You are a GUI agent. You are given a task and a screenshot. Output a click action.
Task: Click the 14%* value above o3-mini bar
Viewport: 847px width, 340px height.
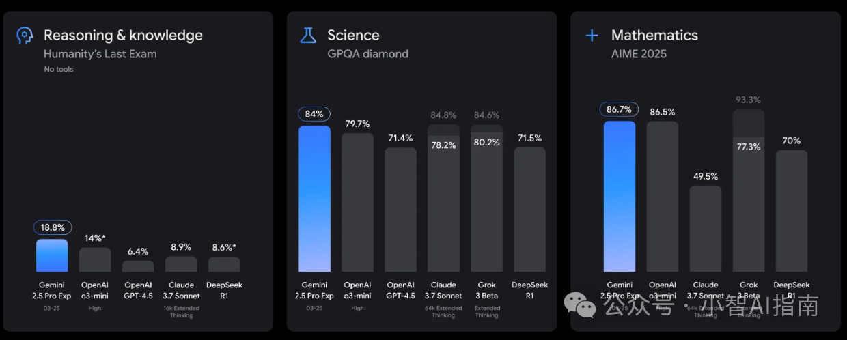pos(95,238)
